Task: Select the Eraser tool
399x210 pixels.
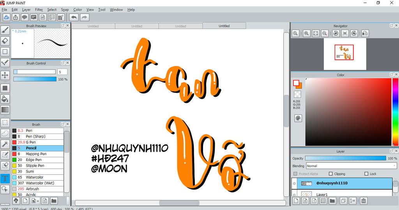Action: (x=5, y=41)
